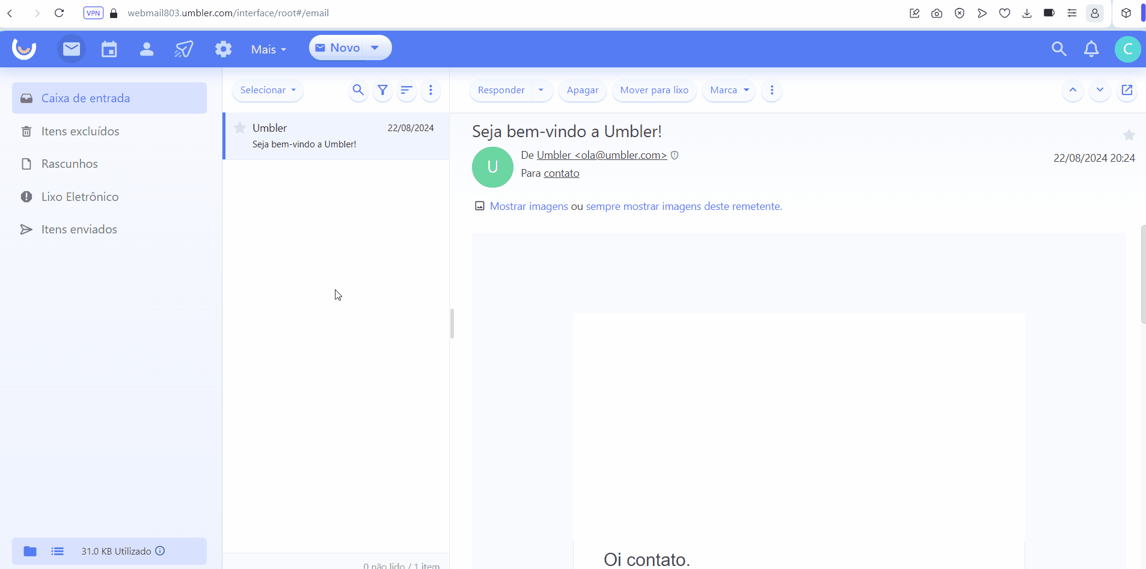Expand the Novo dropdown arrow
The height and width of the screenshot is (569, 1146).
tap(375, 48)
